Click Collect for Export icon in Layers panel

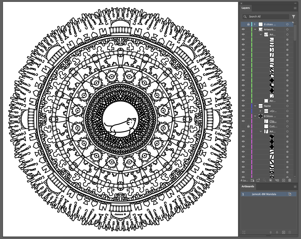[x=258, y=180]
